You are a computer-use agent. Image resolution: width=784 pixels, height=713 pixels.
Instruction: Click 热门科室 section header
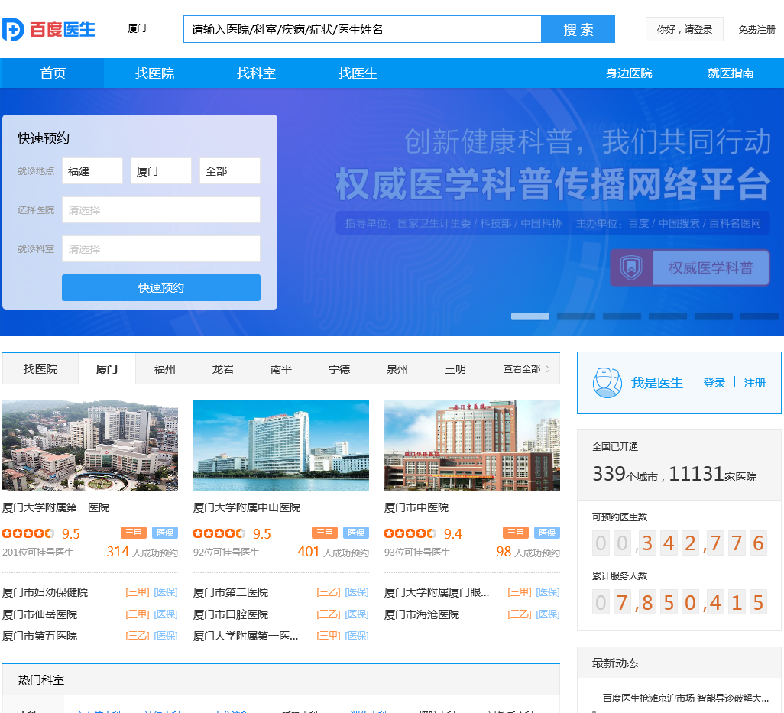point(41,679)
